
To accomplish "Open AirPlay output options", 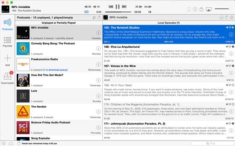I will (209, 9).
